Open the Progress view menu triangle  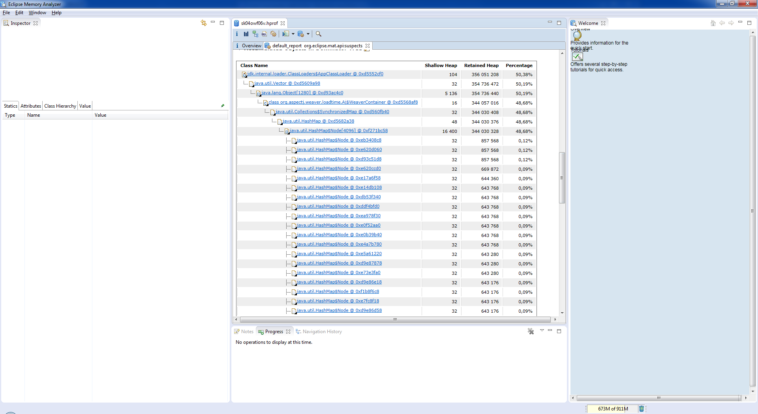pos(542,330)
